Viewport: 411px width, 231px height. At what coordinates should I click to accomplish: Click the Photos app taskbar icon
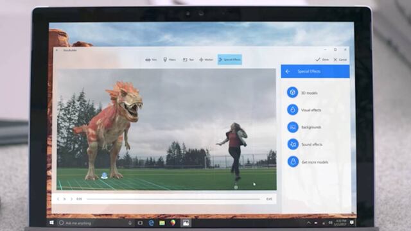[186, 223]
